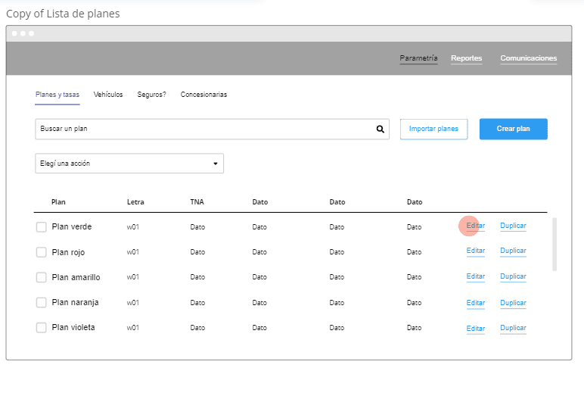The image size is (584, 393).
Task: Click the Plan violeta name
Action: [x=73, y=327]
